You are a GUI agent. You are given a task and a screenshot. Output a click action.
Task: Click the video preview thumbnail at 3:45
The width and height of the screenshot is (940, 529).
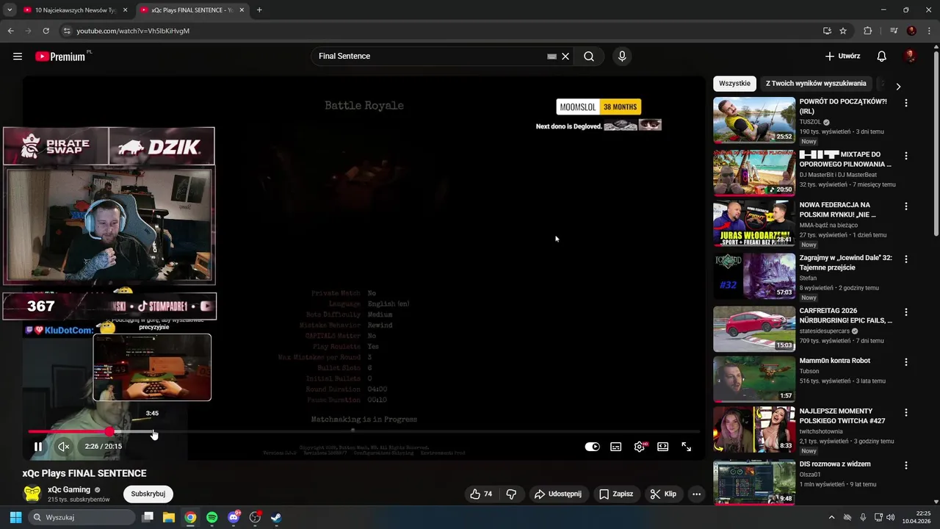point(152,367)
